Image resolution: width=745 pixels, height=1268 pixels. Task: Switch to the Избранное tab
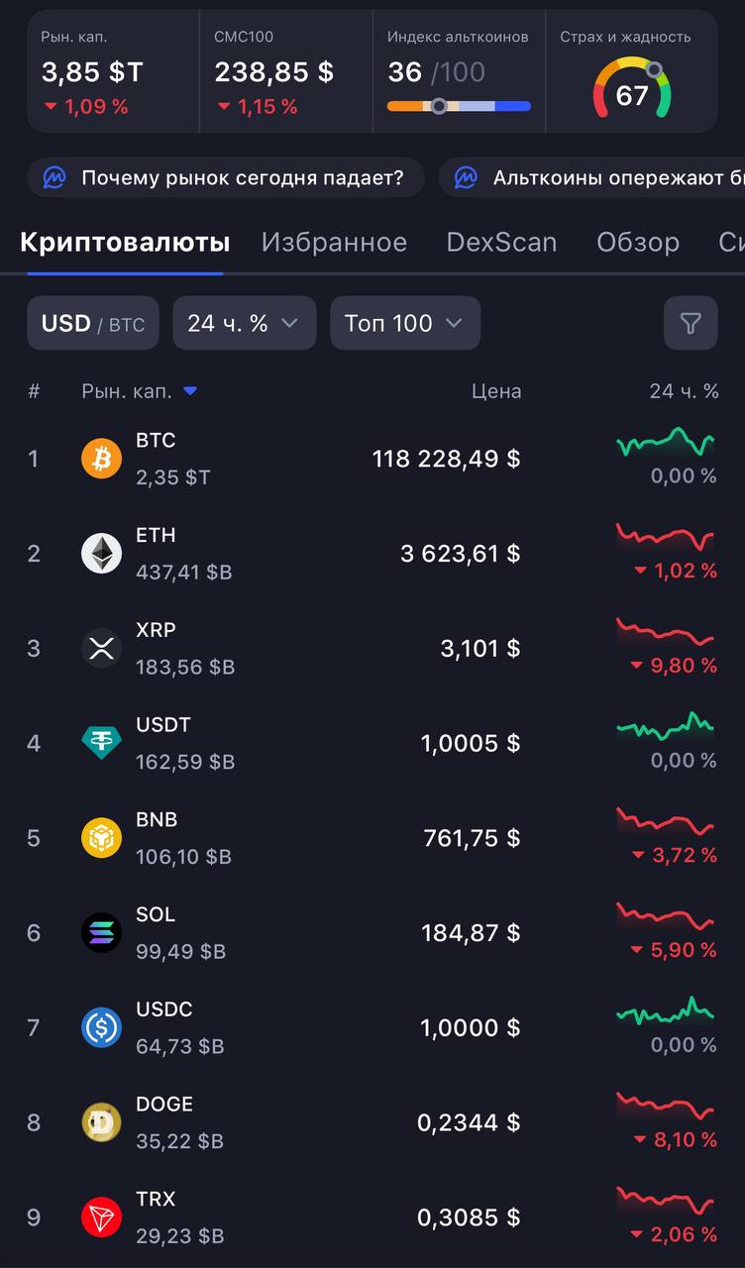click(x=334, y=243)
